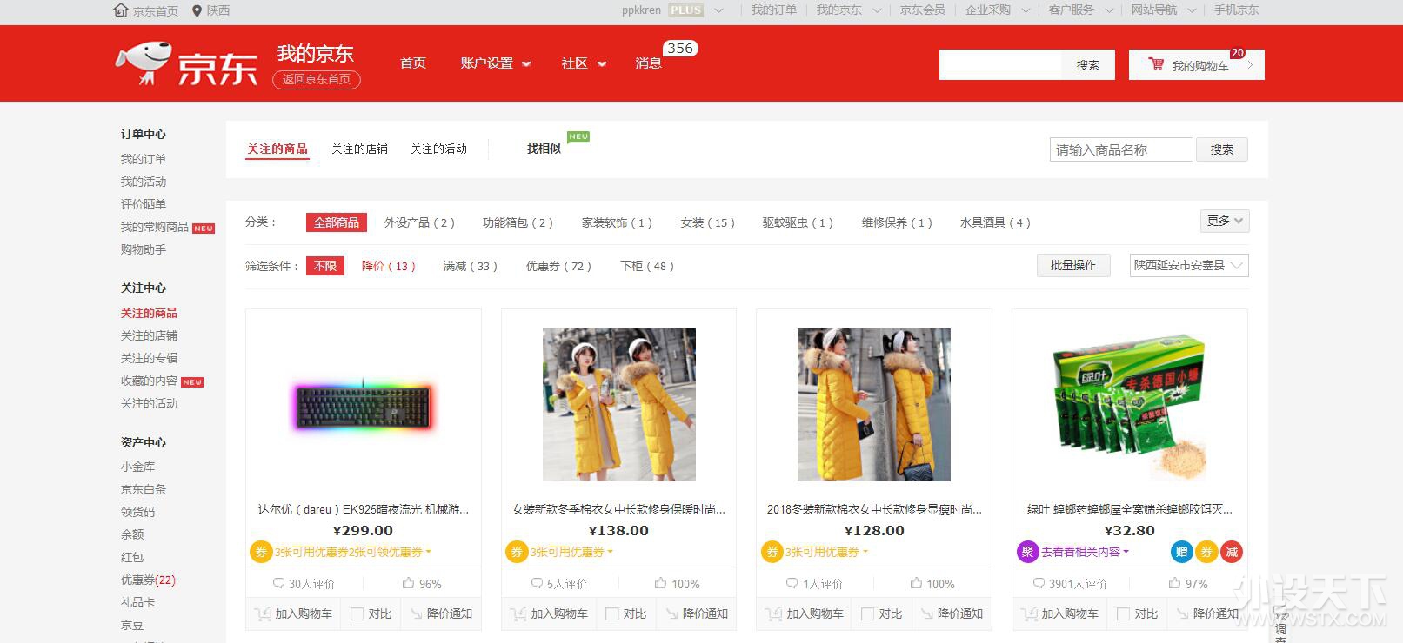Click the header search input box
1403x643 pixels.
pyautogui.click(x=1000, y=65)
